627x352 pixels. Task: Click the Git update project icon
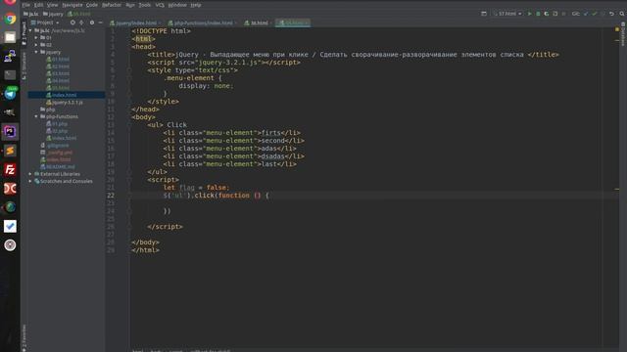586,14
